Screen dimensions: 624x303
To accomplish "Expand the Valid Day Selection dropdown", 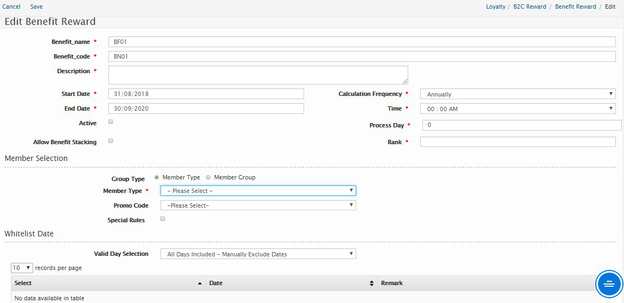I will [x=258, y=254].
